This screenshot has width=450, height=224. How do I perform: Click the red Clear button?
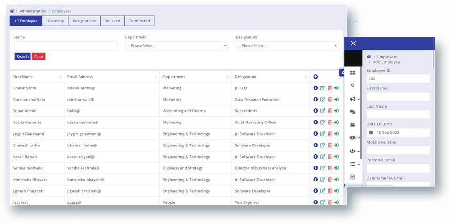click(38, 57)
